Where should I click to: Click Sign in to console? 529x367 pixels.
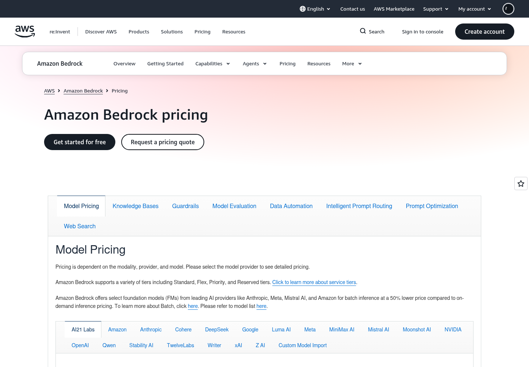coord(422,32)
